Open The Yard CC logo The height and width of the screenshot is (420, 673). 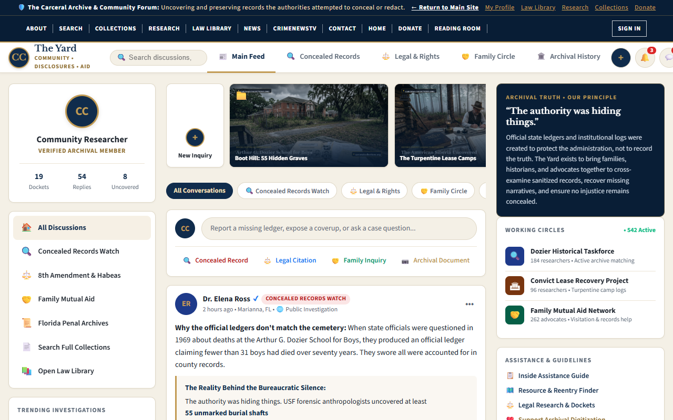coord(19,57)
